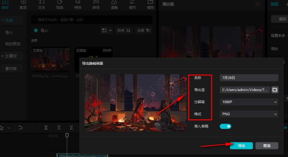Open the 文本 text tab
This screenshot has height=157, width=288.
coord(41,5)
